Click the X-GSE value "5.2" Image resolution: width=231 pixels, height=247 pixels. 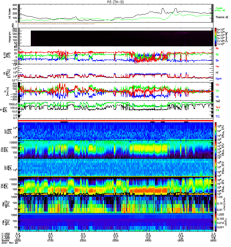tap(18, 234)
